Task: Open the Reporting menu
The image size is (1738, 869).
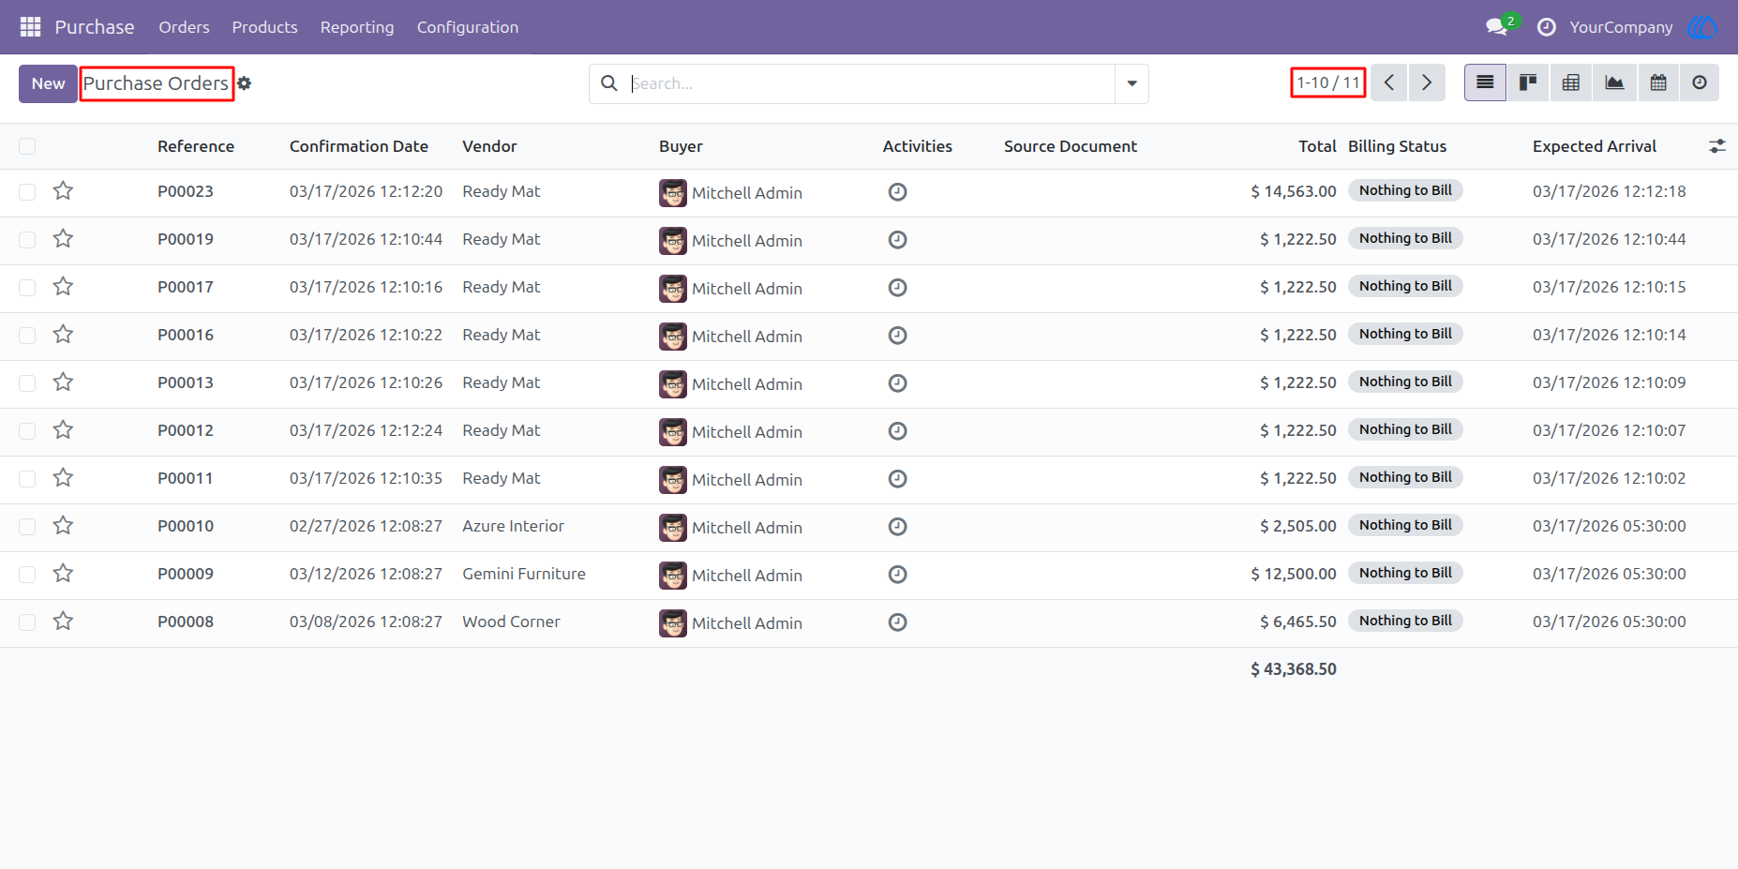Action: click(357, 27)
